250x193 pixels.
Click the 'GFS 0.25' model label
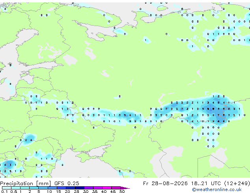point(67,183)
